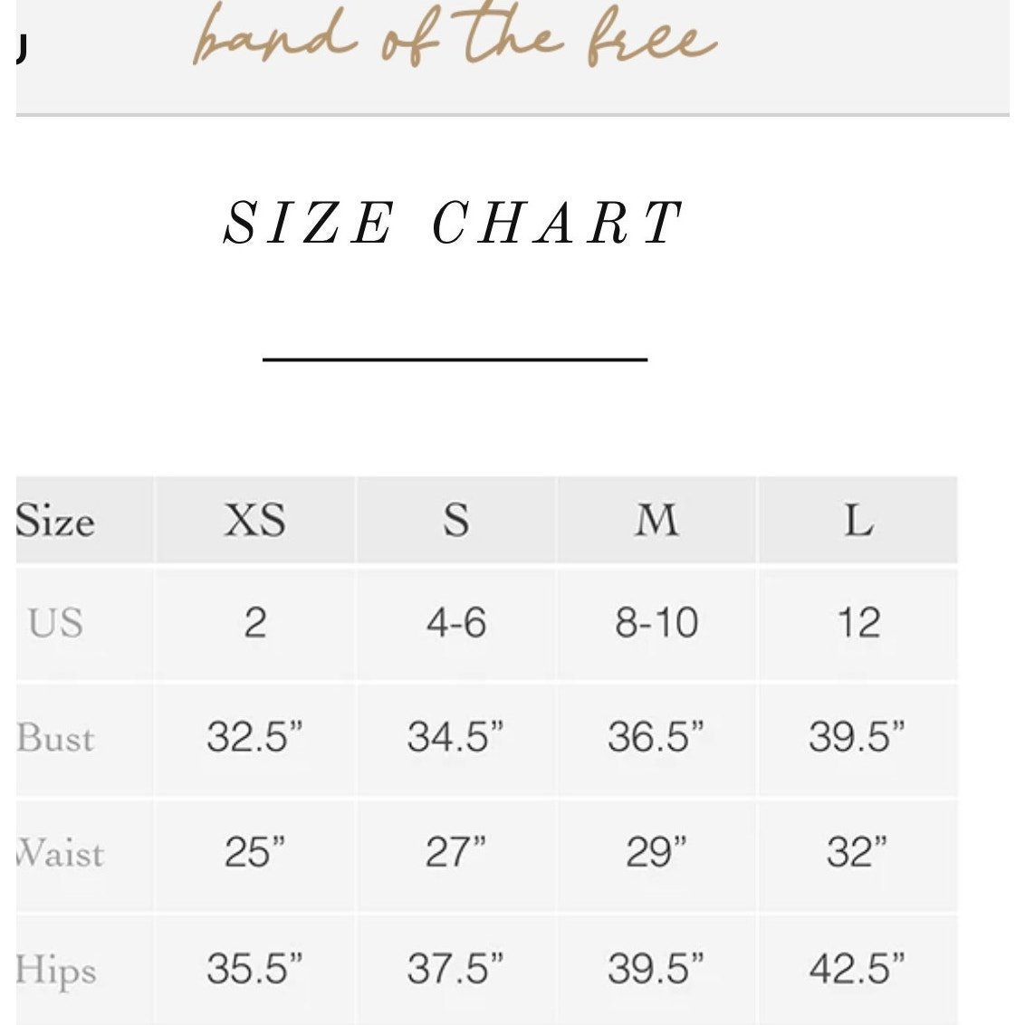Click the 27" waist measurement cell
The width and height of the screenshot is (1025, 1025).
[x=456, y=855]
